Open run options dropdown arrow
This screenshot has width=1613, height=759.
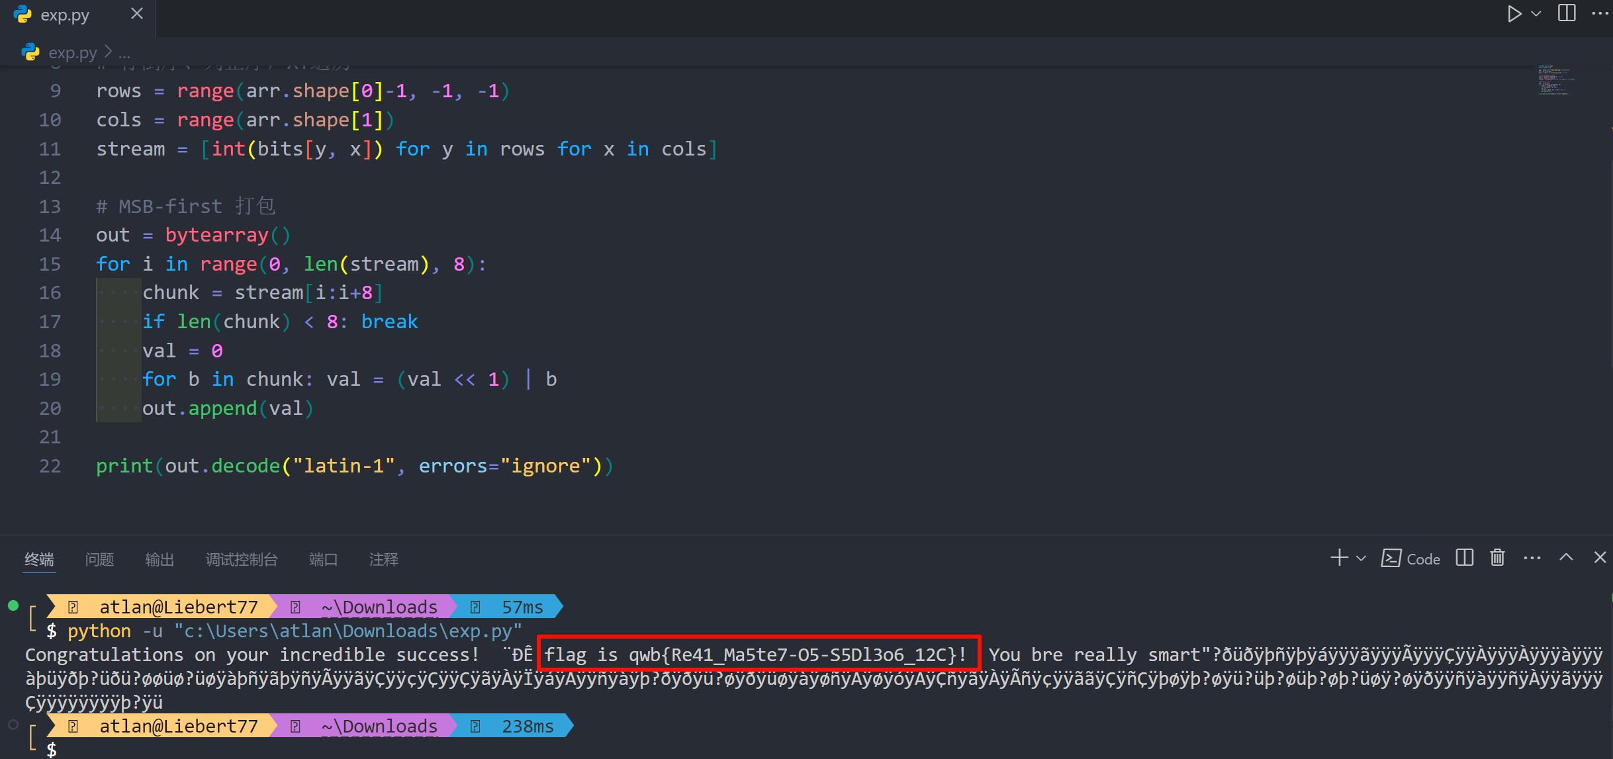pyautogui.click(x=1536, y=14)
